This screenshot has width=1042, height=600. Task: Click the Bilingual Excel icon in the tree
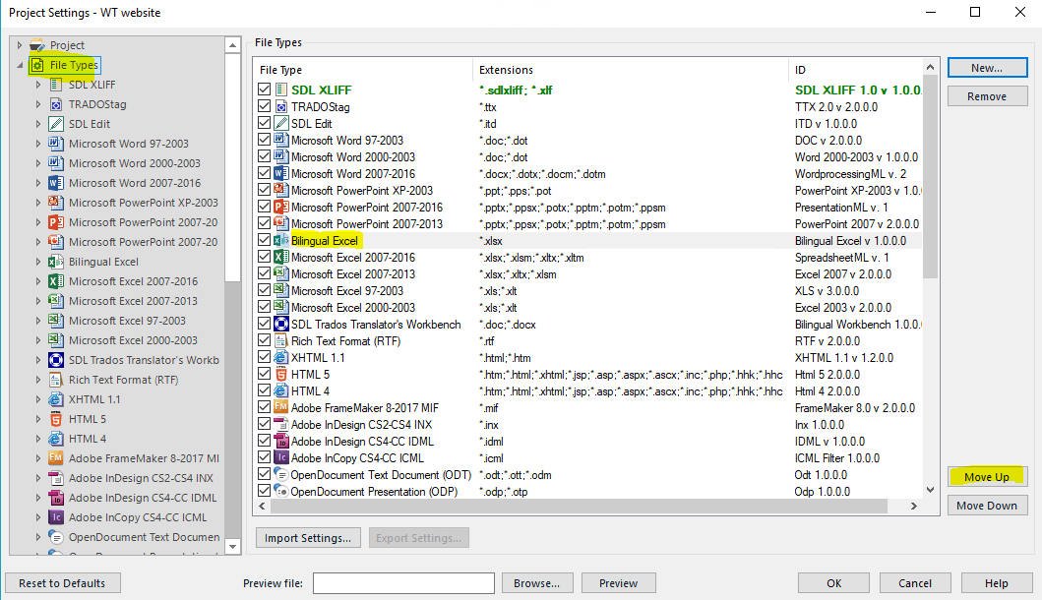click(x=56, y=262)
